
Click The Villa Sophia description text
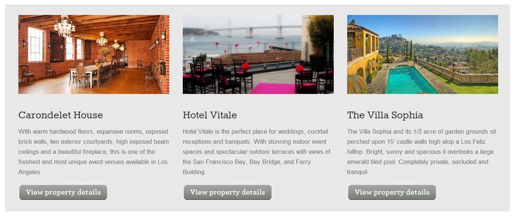tap(422, 152)
